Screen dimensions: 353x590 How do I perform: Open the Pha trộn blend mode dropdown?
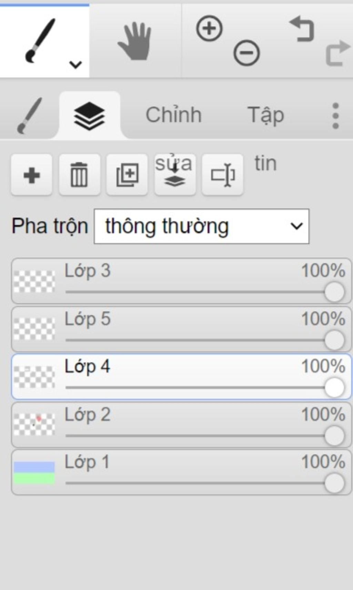(x=202, y=226)
